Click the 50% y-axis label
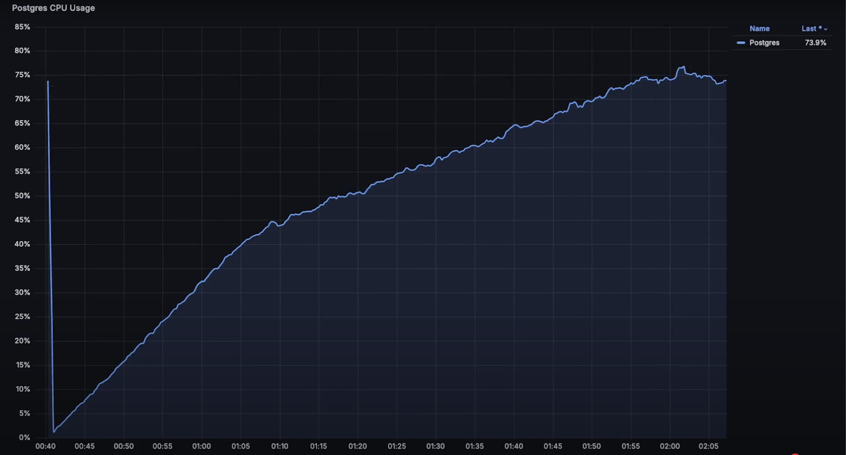Viewport: 846px width, 455px height. point(22,196)
